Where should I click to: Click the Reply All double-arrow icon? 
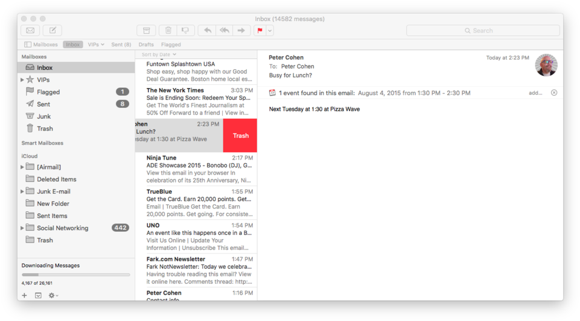(x=225, y=31)
